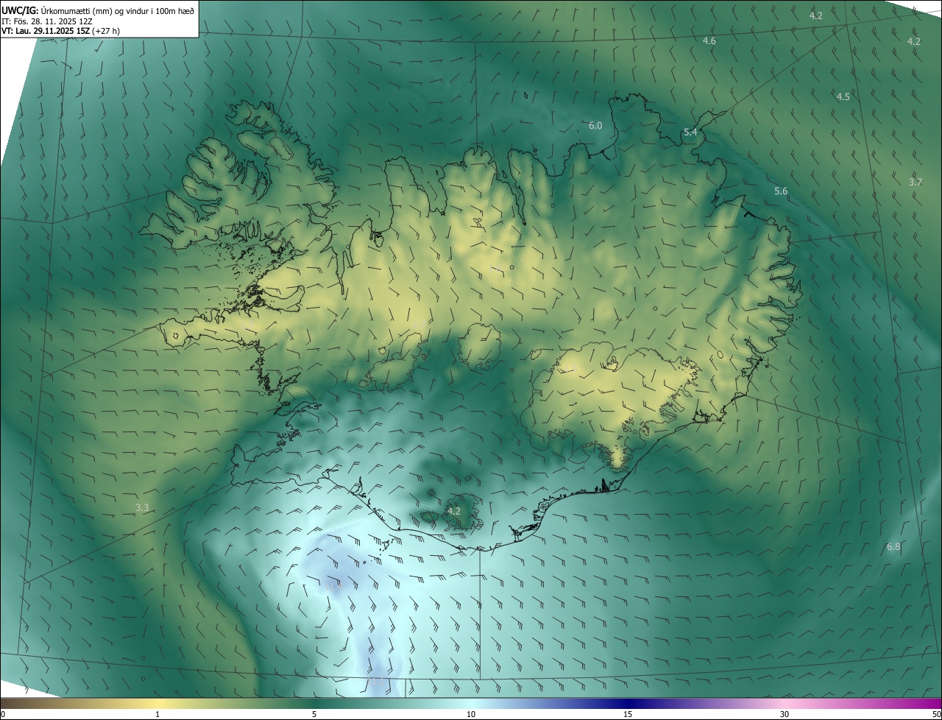
Task: Click the 15 tick on the color scale
Action: click(628, 714)
